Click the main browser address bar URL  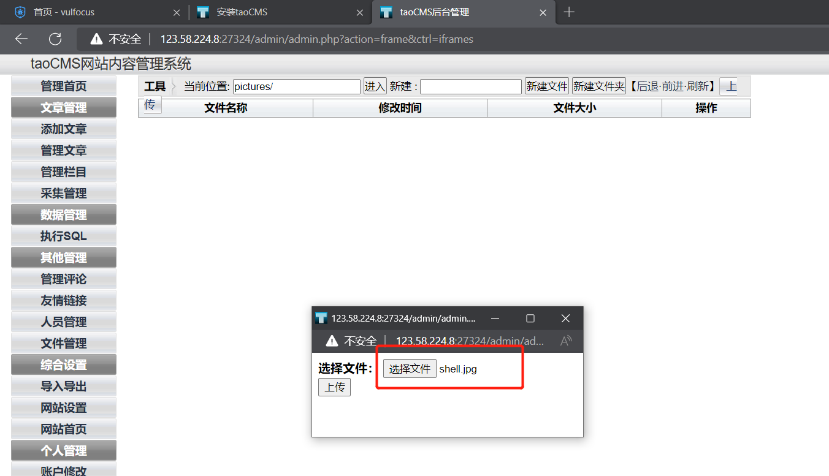[x=316, y=39]
